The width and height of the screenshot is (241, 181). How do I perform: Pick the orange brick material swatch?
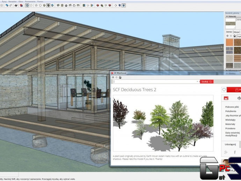[229, 42]
